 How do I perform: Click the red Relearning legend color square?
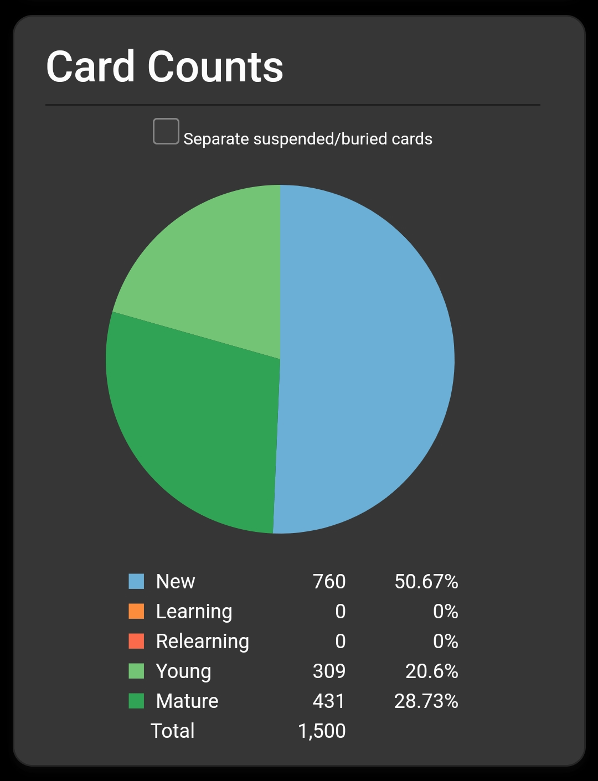click(136, 641)
